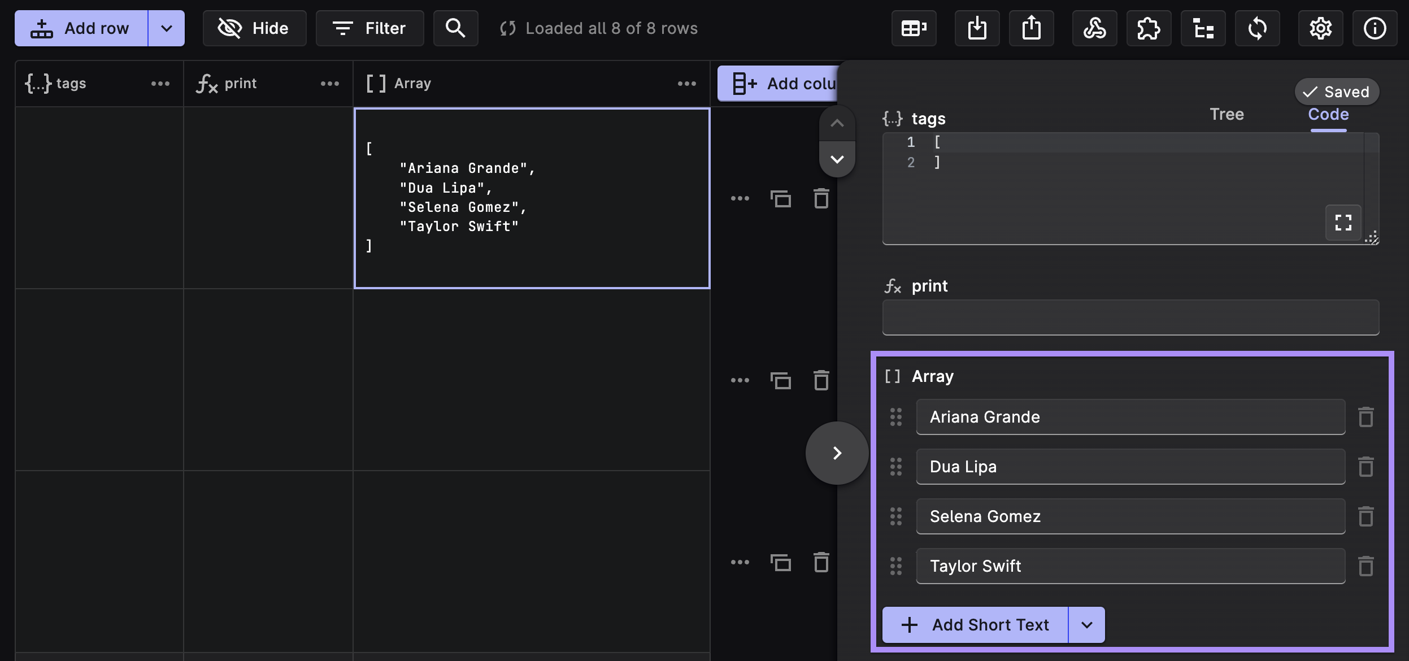
Task: Click the Dua Lipa text field
Action: [x=1130, y=467]
